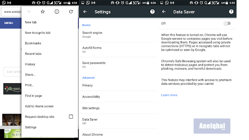Open help on the Data Saver screen
Viewport: 249px width, 140px height.
[231, 12]
